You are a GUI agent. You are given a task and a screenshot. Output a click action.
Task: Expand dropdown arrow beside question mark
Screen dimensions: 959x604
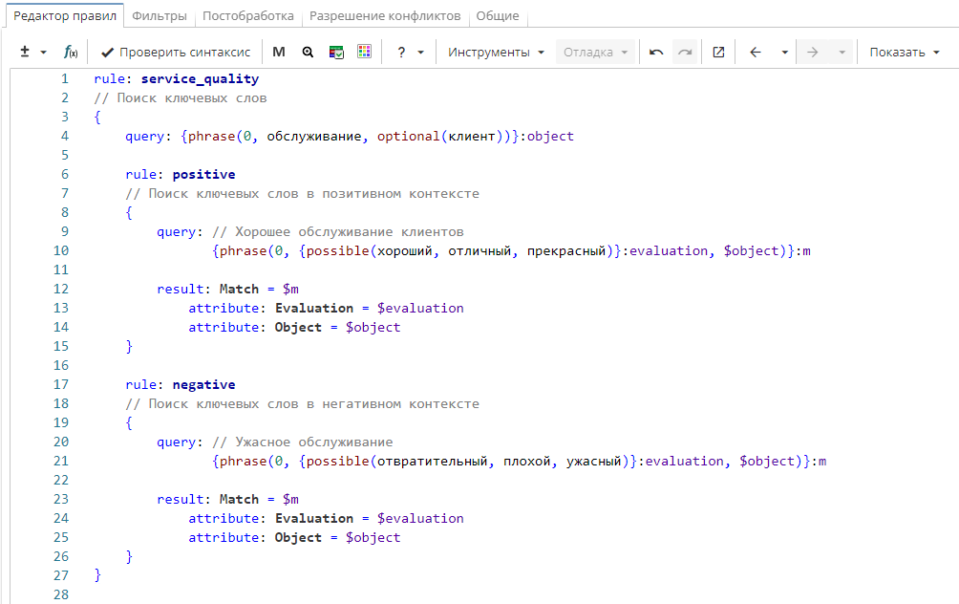click(x=421, y=53)
